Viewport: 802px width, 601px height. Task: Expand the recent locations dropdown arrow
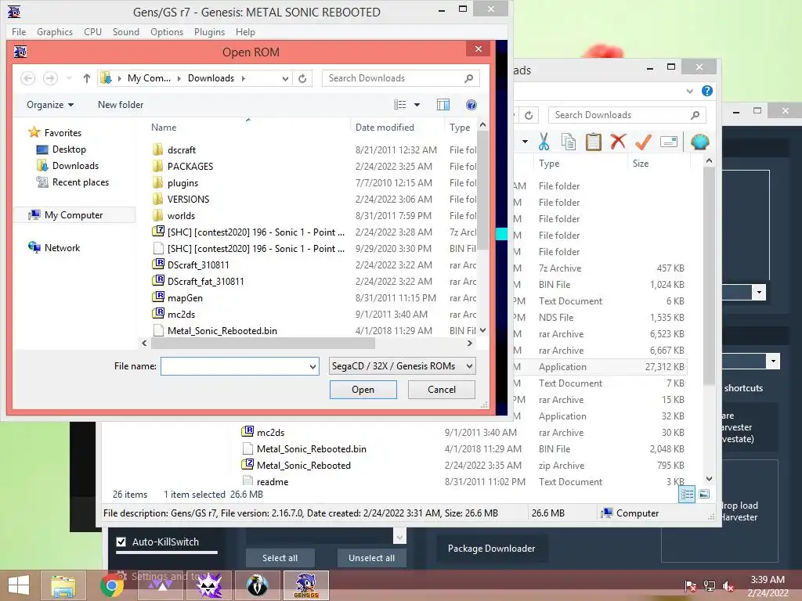[69, 78]
